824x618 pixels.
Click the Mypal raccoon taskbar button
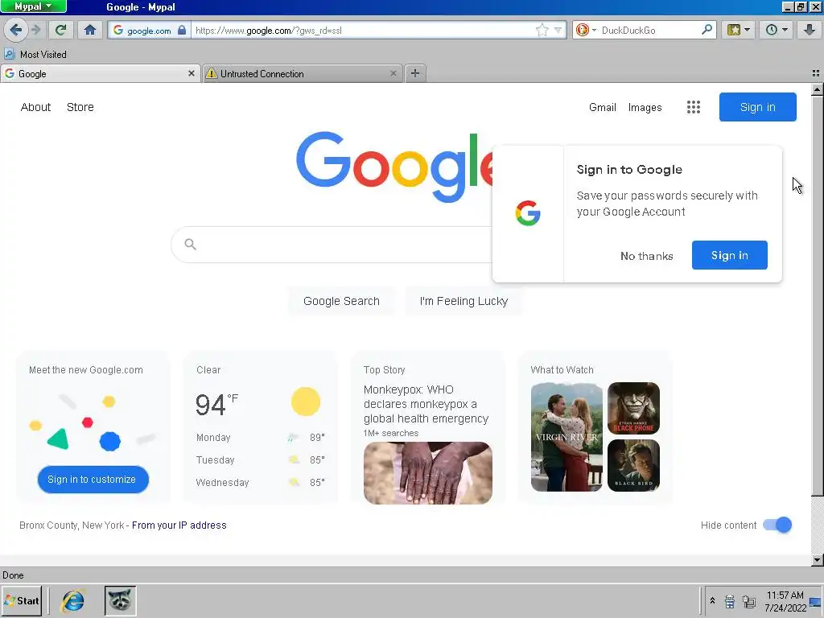[121, 600]
